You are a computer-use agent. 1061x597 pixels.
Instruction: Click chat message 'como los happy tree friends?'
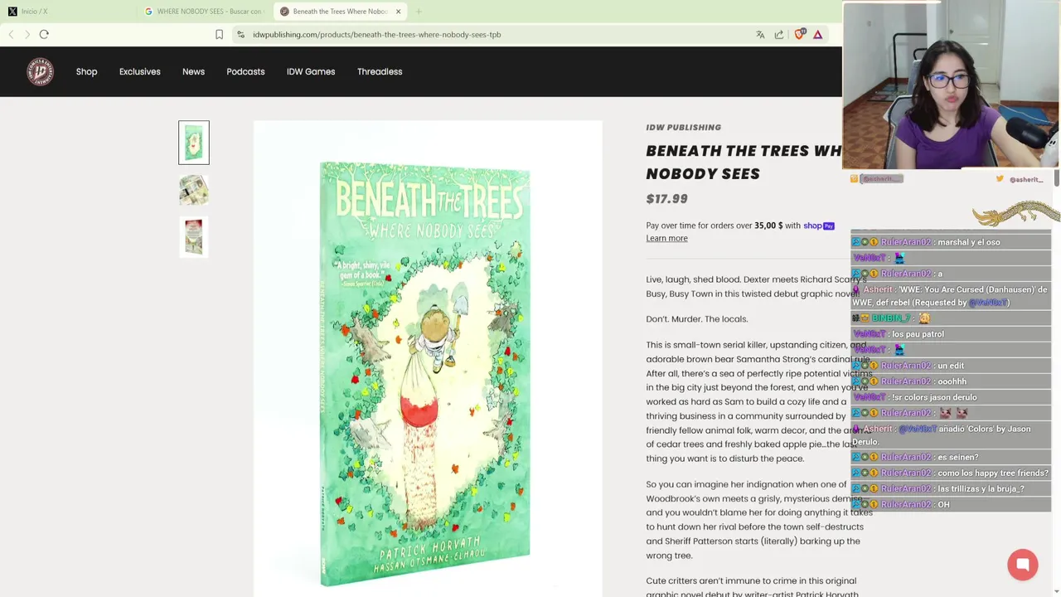(x=992, y=473)
